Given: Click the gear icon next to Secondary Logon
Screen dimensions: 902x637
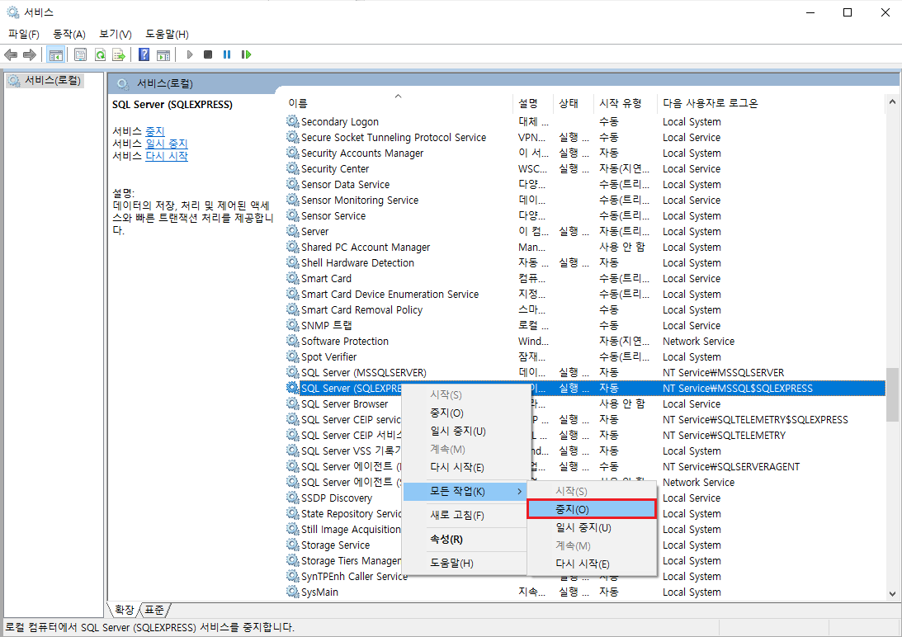Looking at the screenshot, I should click(x=293, y=121).
